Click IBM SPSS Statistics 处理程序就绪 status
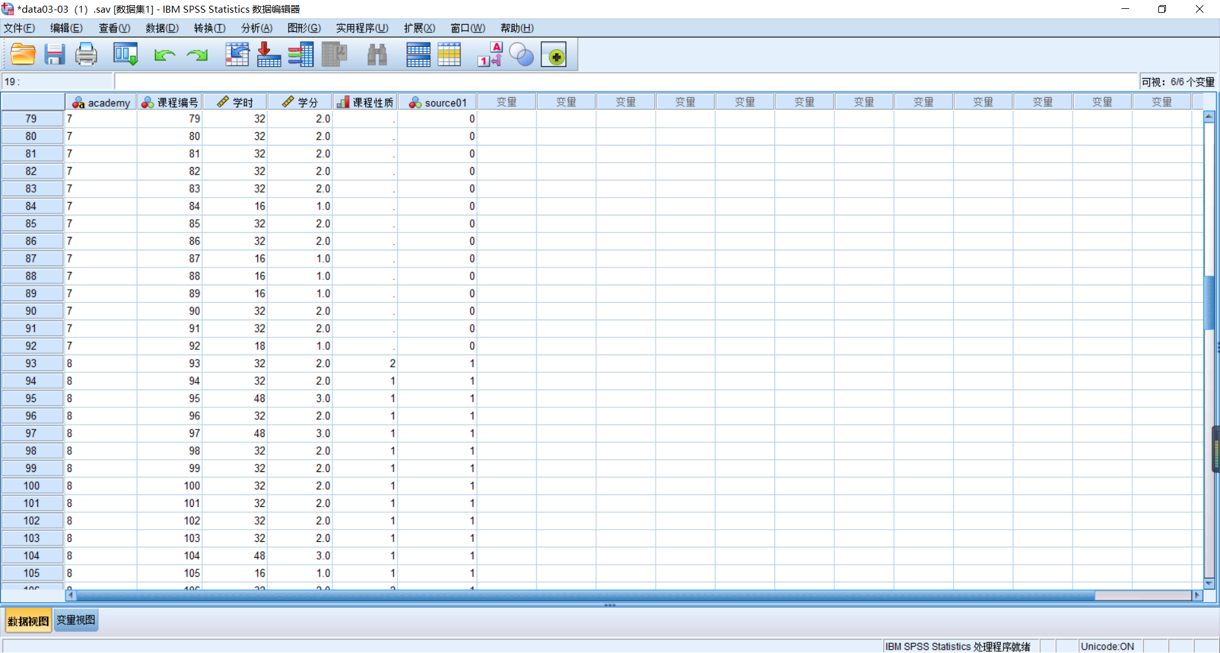The image size is (1220, 653). (958, 646)
